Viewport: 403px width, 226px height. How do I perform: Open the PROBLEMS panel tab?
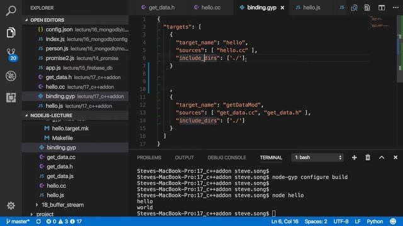point(149,158)
